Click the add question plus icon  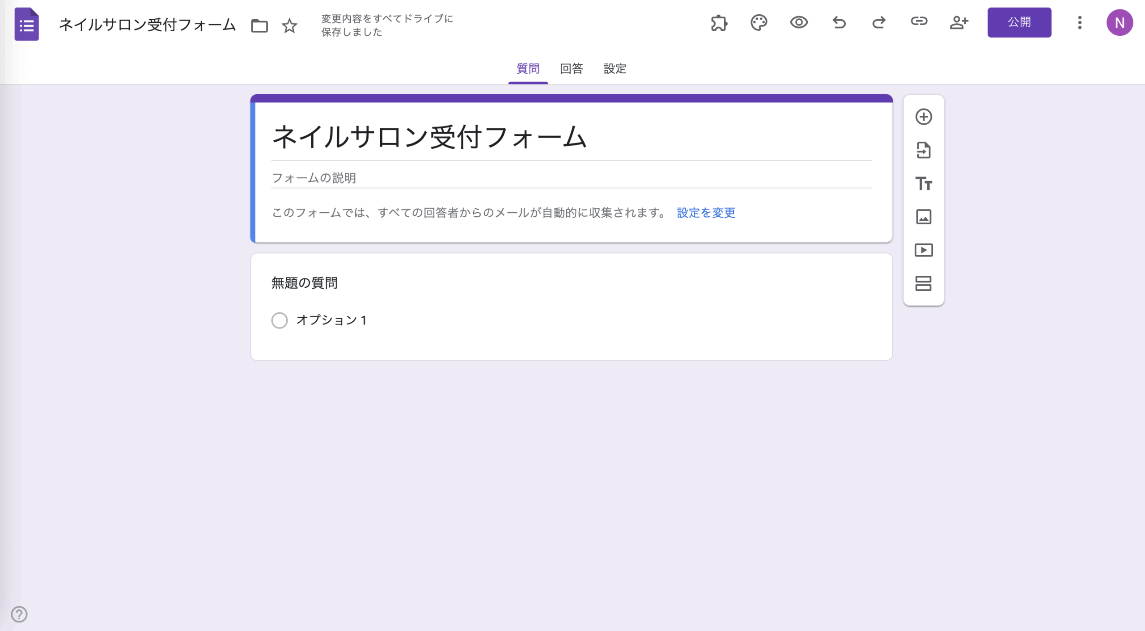(x=924, y=117)
